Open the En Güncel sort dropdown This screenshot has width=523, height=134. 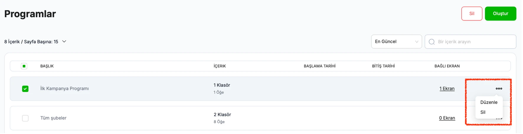tap(396, 42)
